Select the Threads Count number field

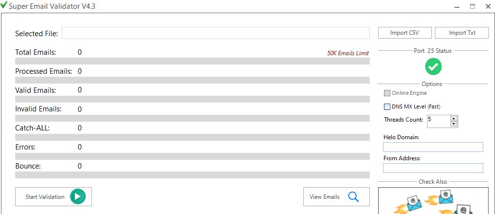438,121
